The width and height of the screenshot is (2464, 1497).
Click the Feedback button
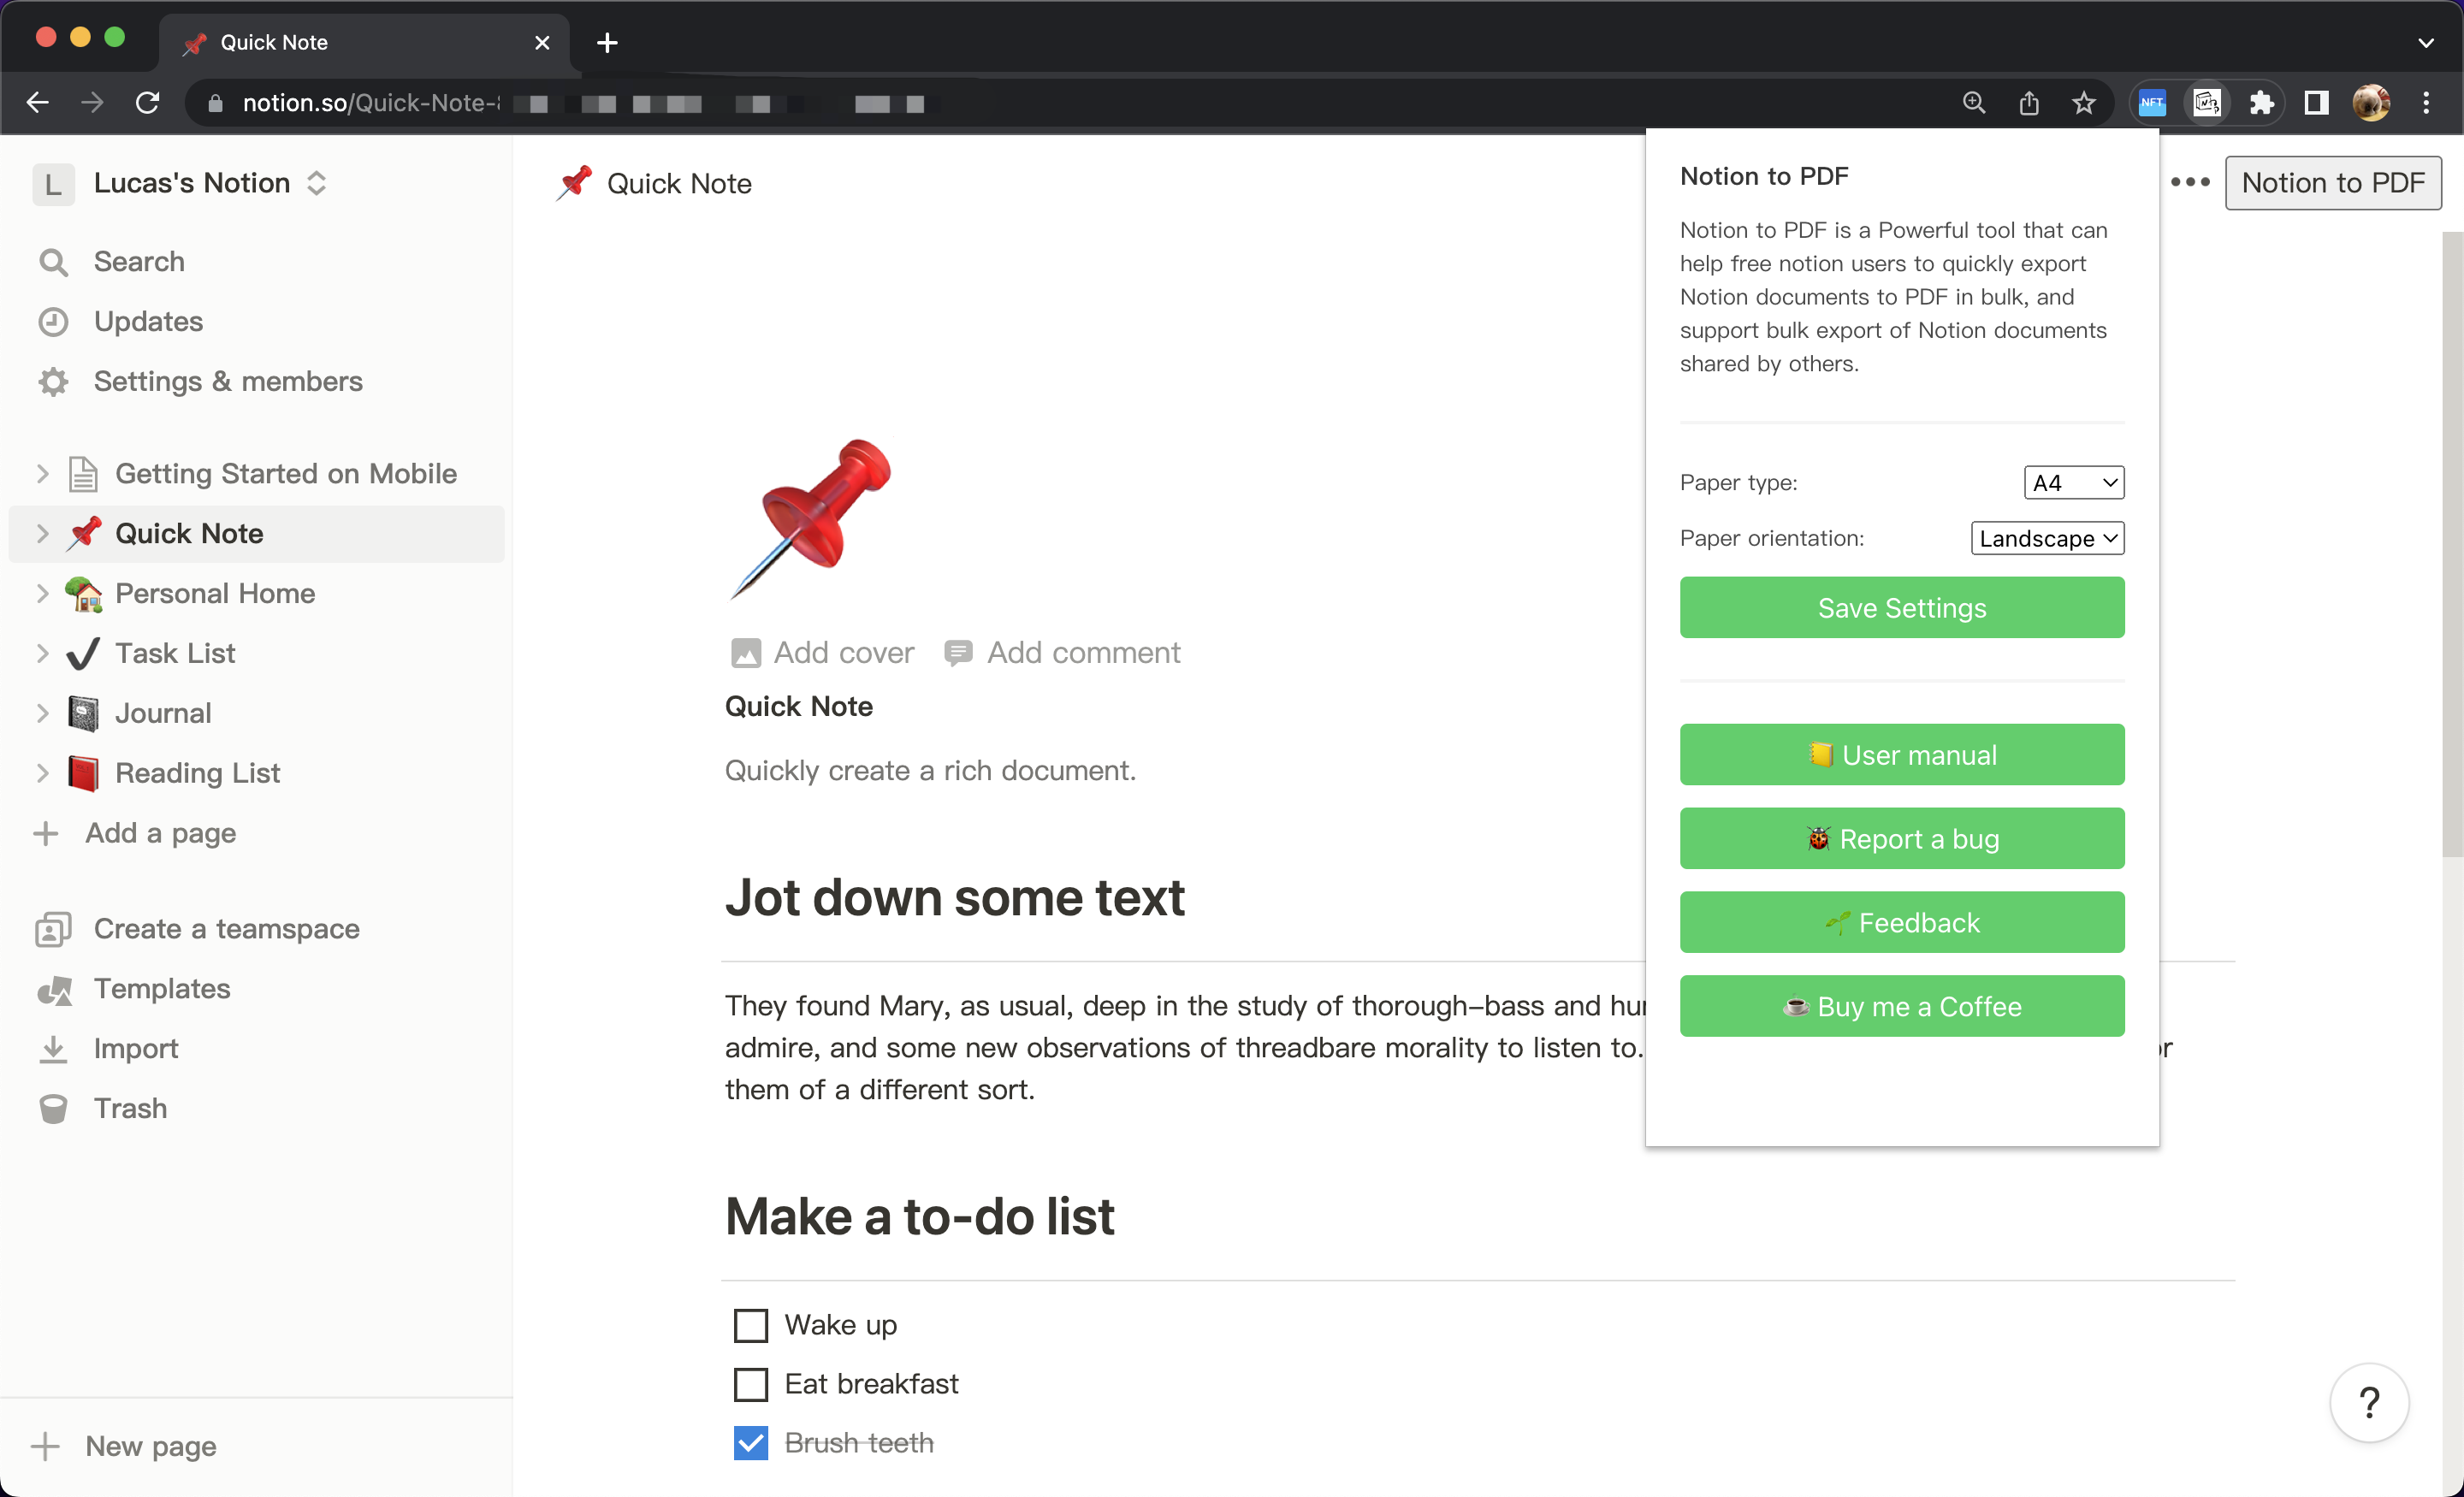tap(1902, 923)
